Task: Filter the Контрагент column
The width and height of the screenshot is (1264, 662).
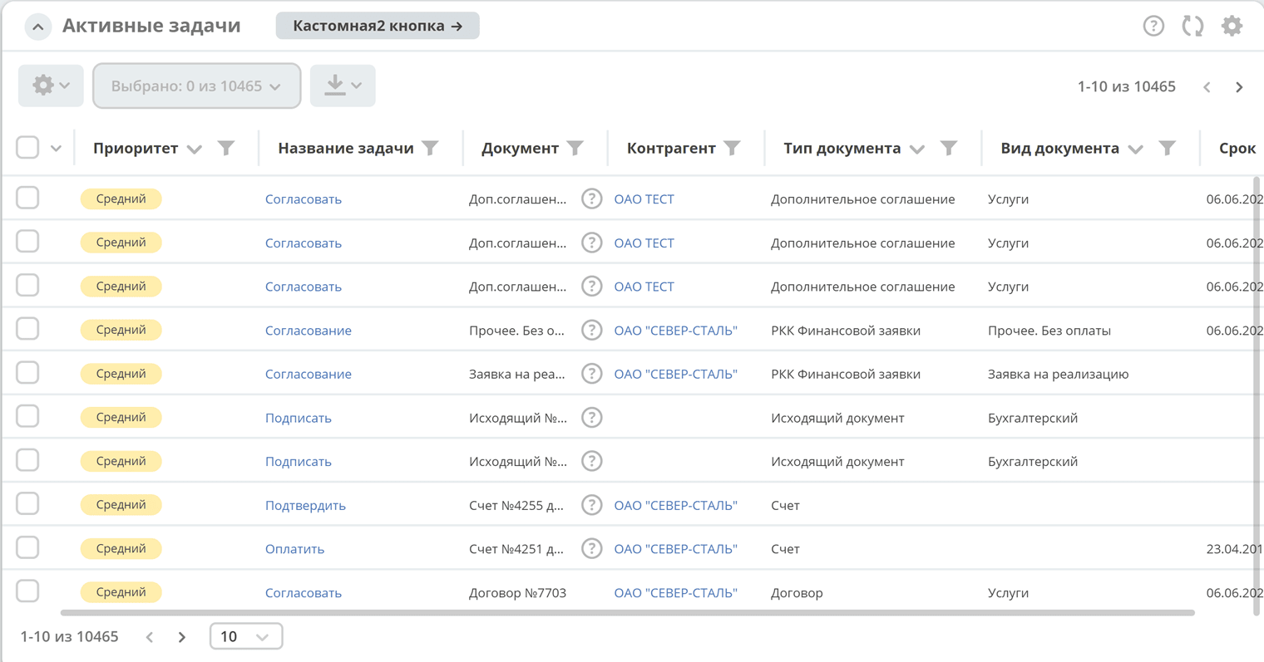Action: coord(732,148)
